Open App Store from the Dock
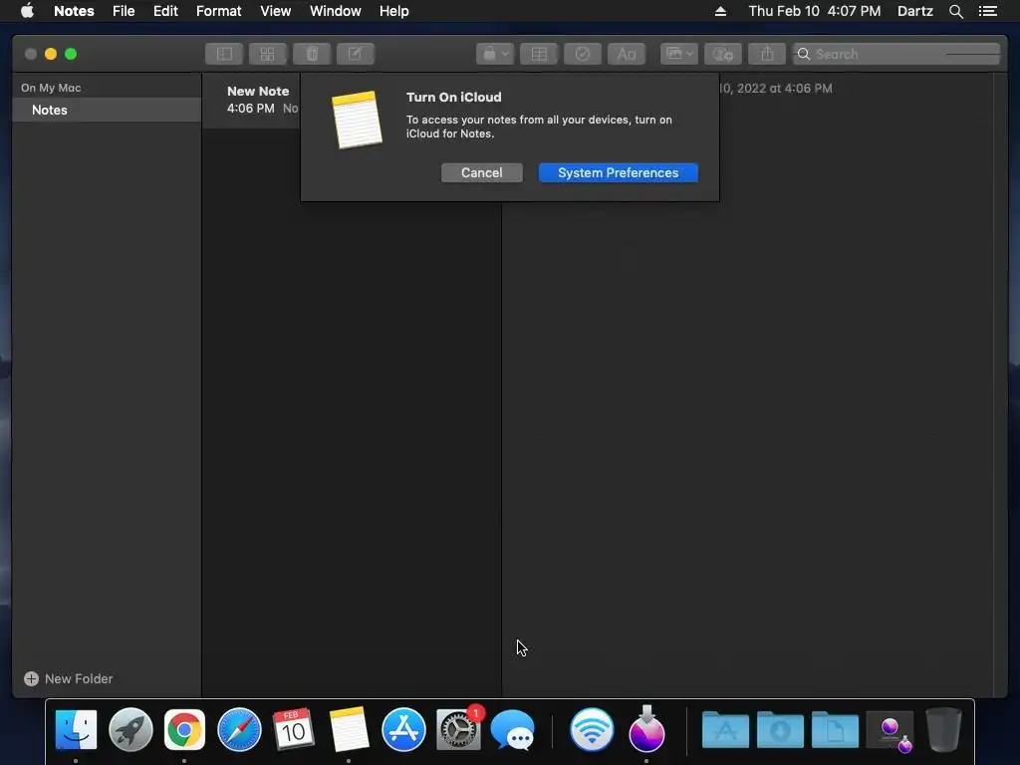The width and height of the screenshot is (1020, 765). point(403,730)
